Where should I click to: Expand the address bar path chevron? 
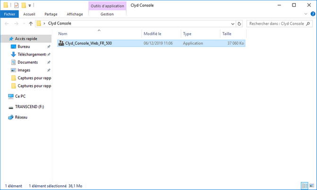[x=44, y=24]
